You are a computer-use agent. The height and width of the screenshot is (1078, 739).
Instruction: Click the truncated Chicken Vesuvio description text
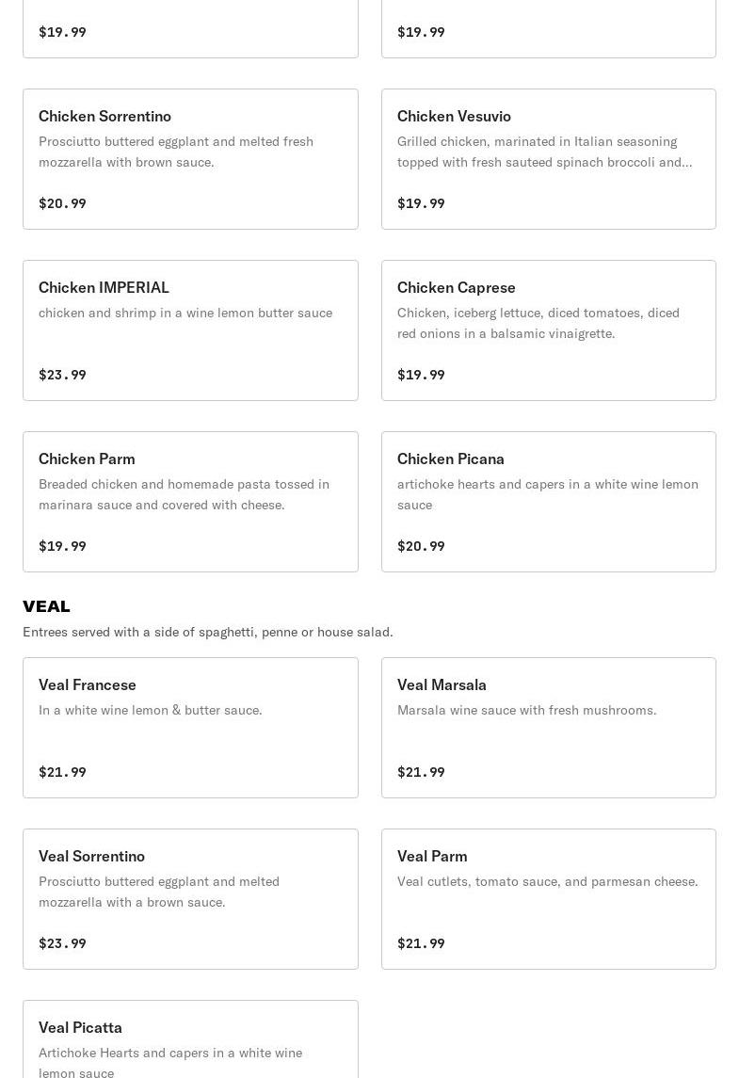544,152
